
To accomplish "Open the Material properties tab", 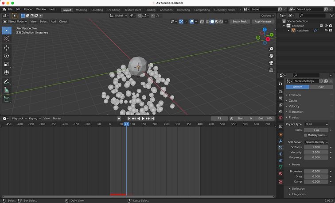I will tap(281, 173).
